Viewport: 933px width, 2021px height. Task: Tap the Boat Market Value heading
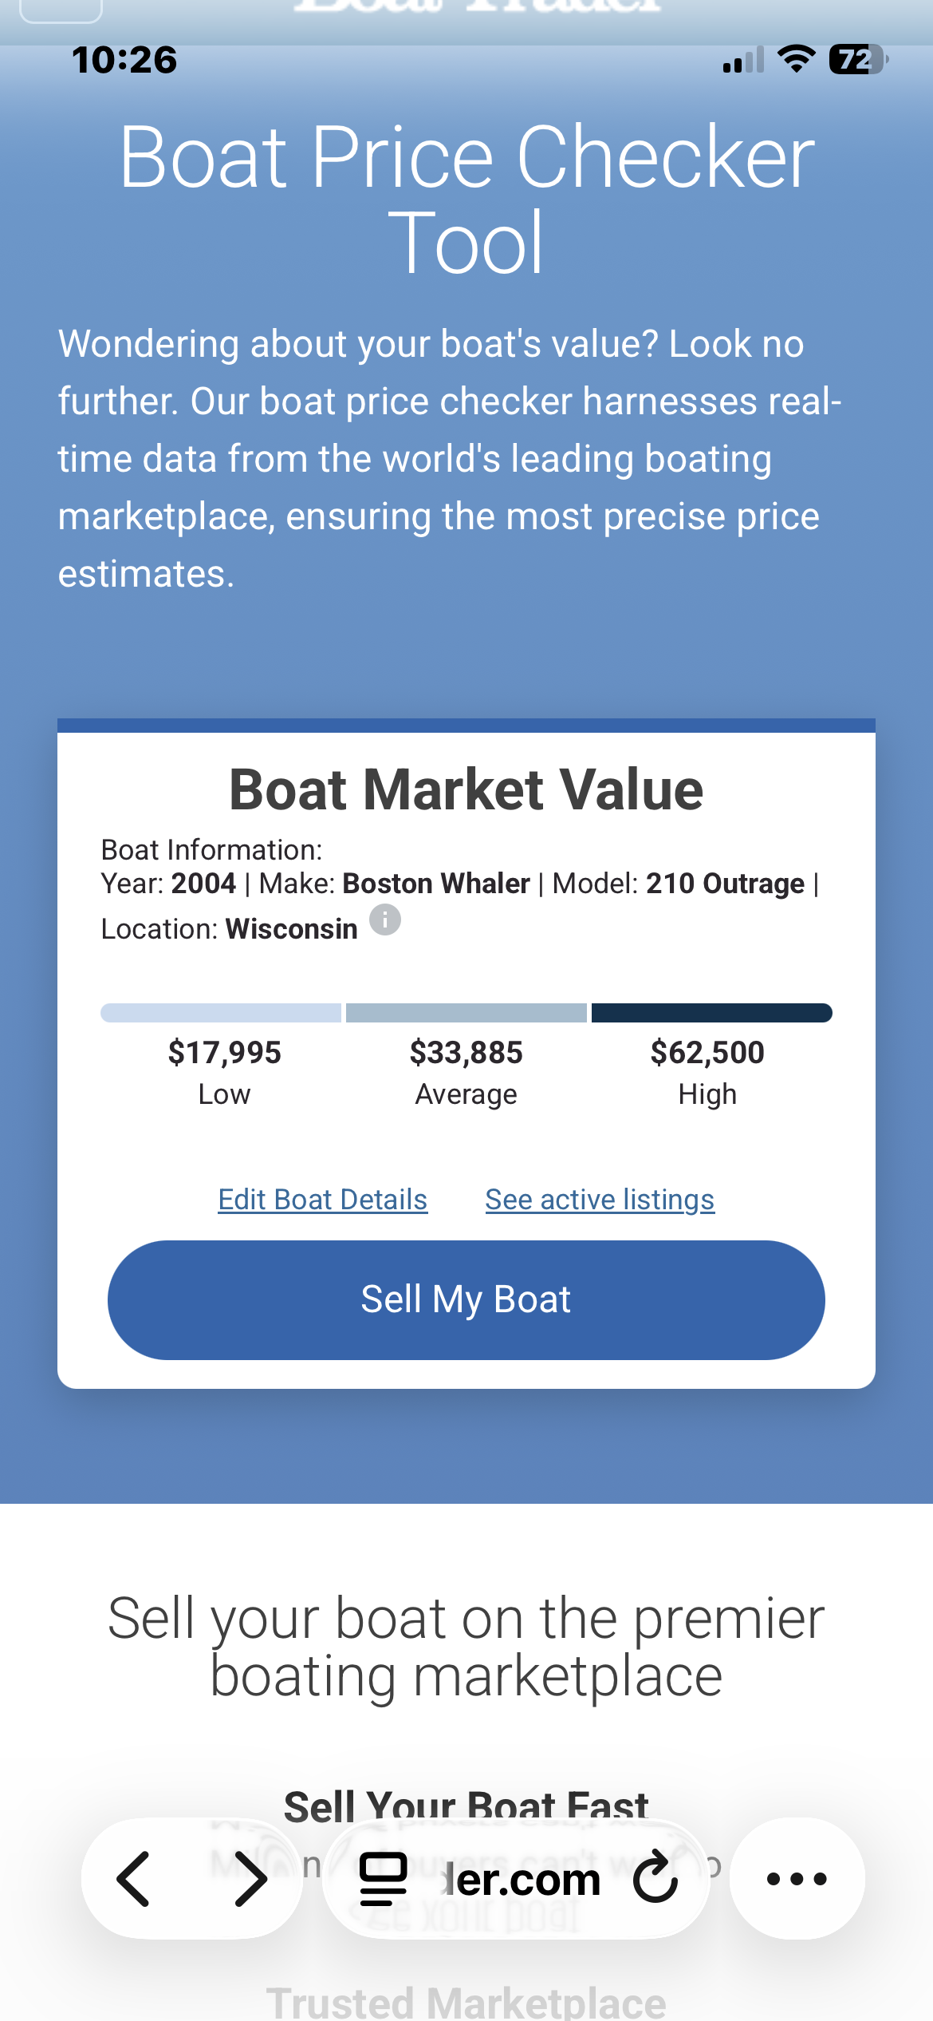(467, 789)
